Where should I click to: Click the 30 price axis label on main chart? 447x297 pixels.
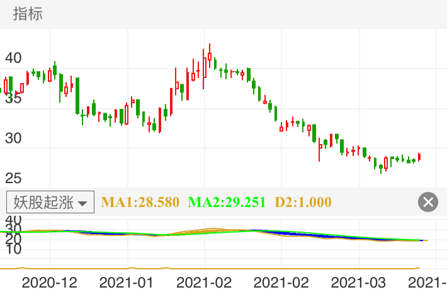click(x=13, y=138)
